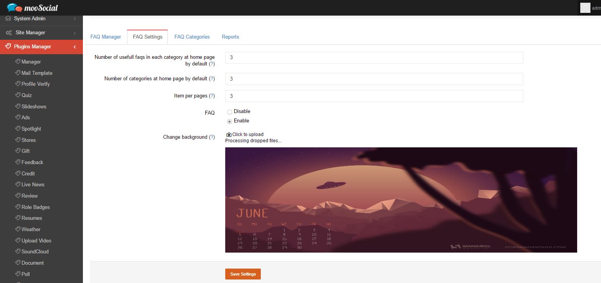Screen dimensions: 601x283
Task: Click the tag icon beside Weather
Action: pyautogui.click(x=18, y=229)
